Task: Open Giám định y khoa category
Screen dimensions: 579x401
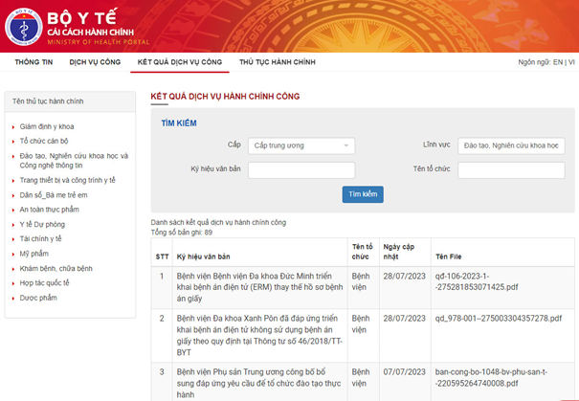Action: point(47,126)
